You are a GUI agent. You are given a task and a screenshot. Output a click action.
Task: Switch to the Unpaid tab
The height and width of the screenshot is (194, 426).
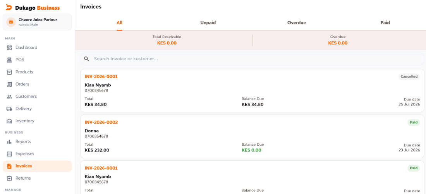(208, 23)
